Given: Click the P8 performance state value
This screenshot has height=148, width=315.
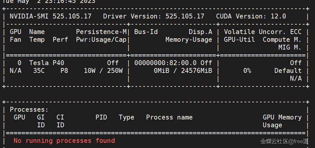Looking at the screenshot, I should click(x=64, y=71).
